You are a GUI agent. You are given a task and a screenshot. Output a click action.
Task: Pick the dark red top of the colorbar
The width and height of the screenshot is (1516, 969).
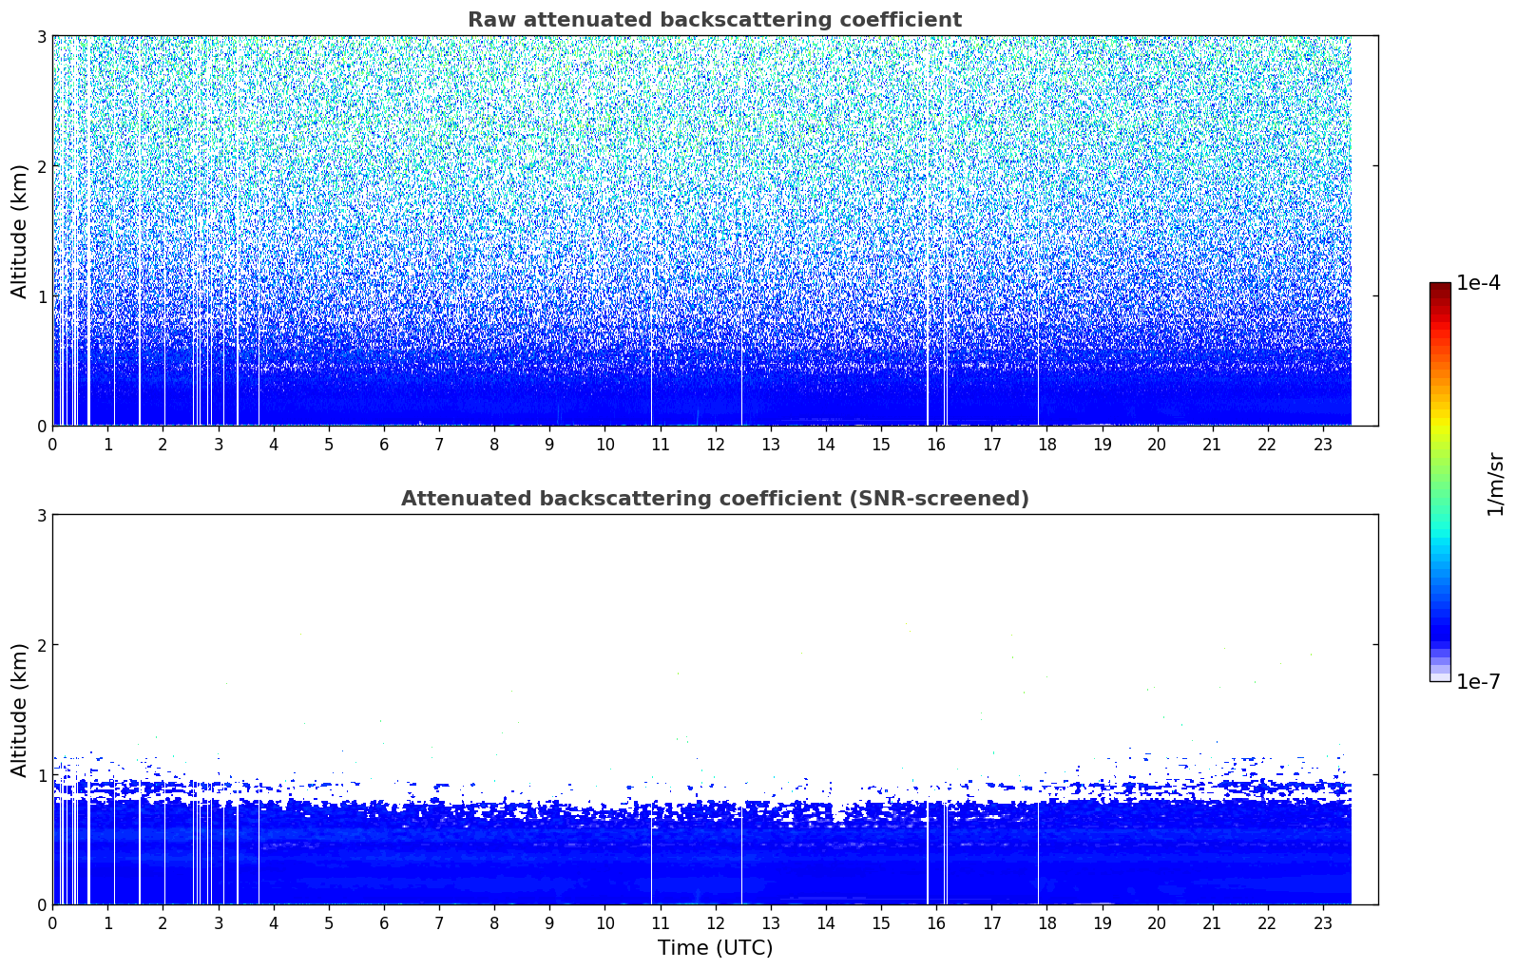point(1439,289)
